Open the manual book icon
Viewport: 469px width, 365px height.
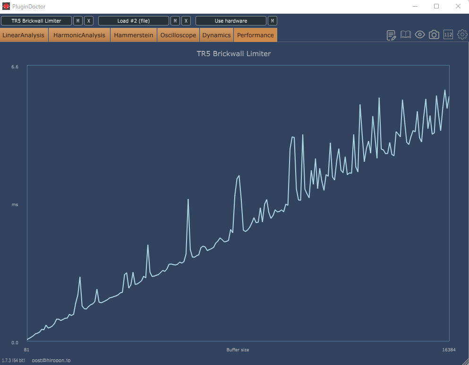(406, 34)
